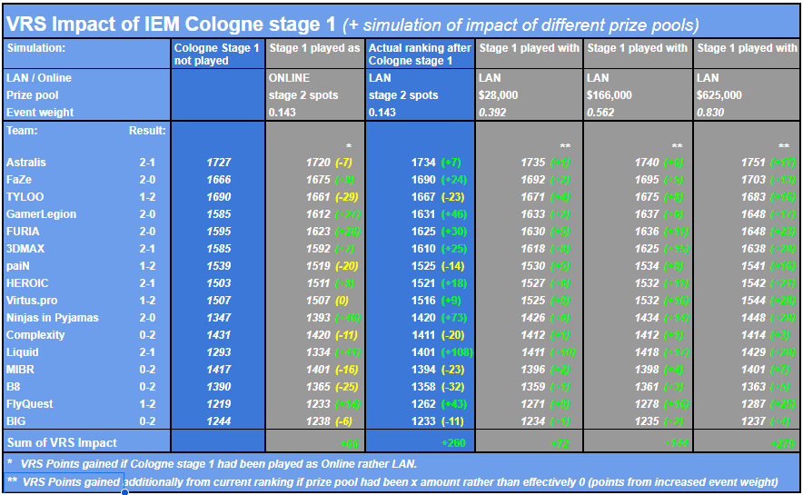Click Liquid's '1293' not-played value
The width and height of the screenshot is (803, 495).
pos(219,352)
